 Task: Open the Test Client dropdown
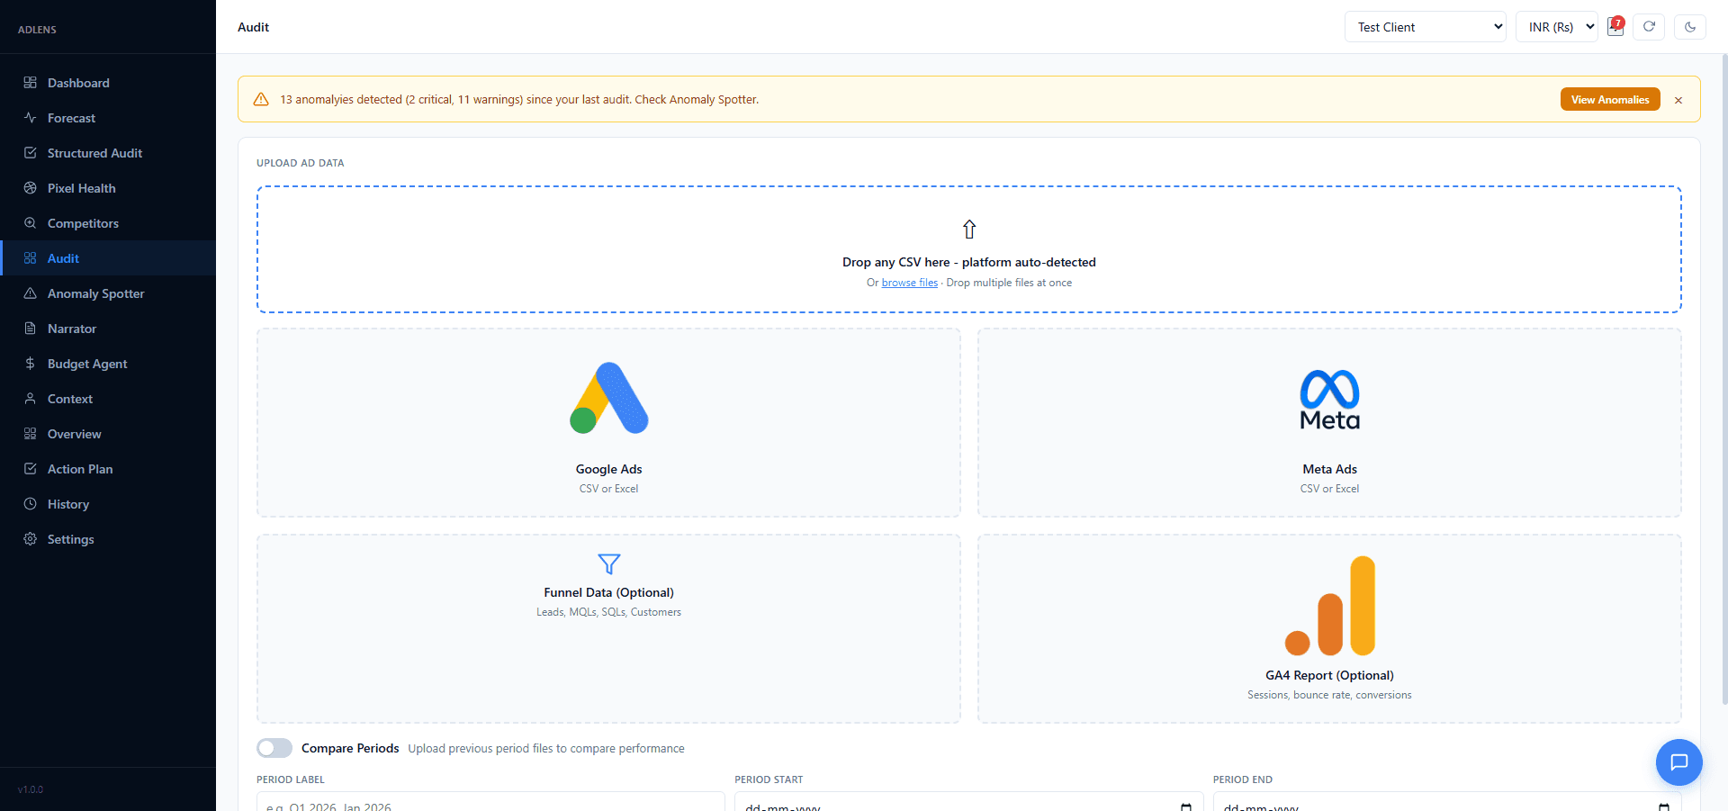pyautogui.click(x=1425, y=26)
